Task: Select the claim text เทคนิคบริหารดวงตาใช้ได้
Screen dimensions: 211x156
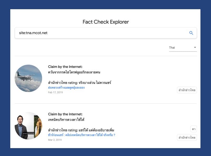Action: tap(66, 120)
